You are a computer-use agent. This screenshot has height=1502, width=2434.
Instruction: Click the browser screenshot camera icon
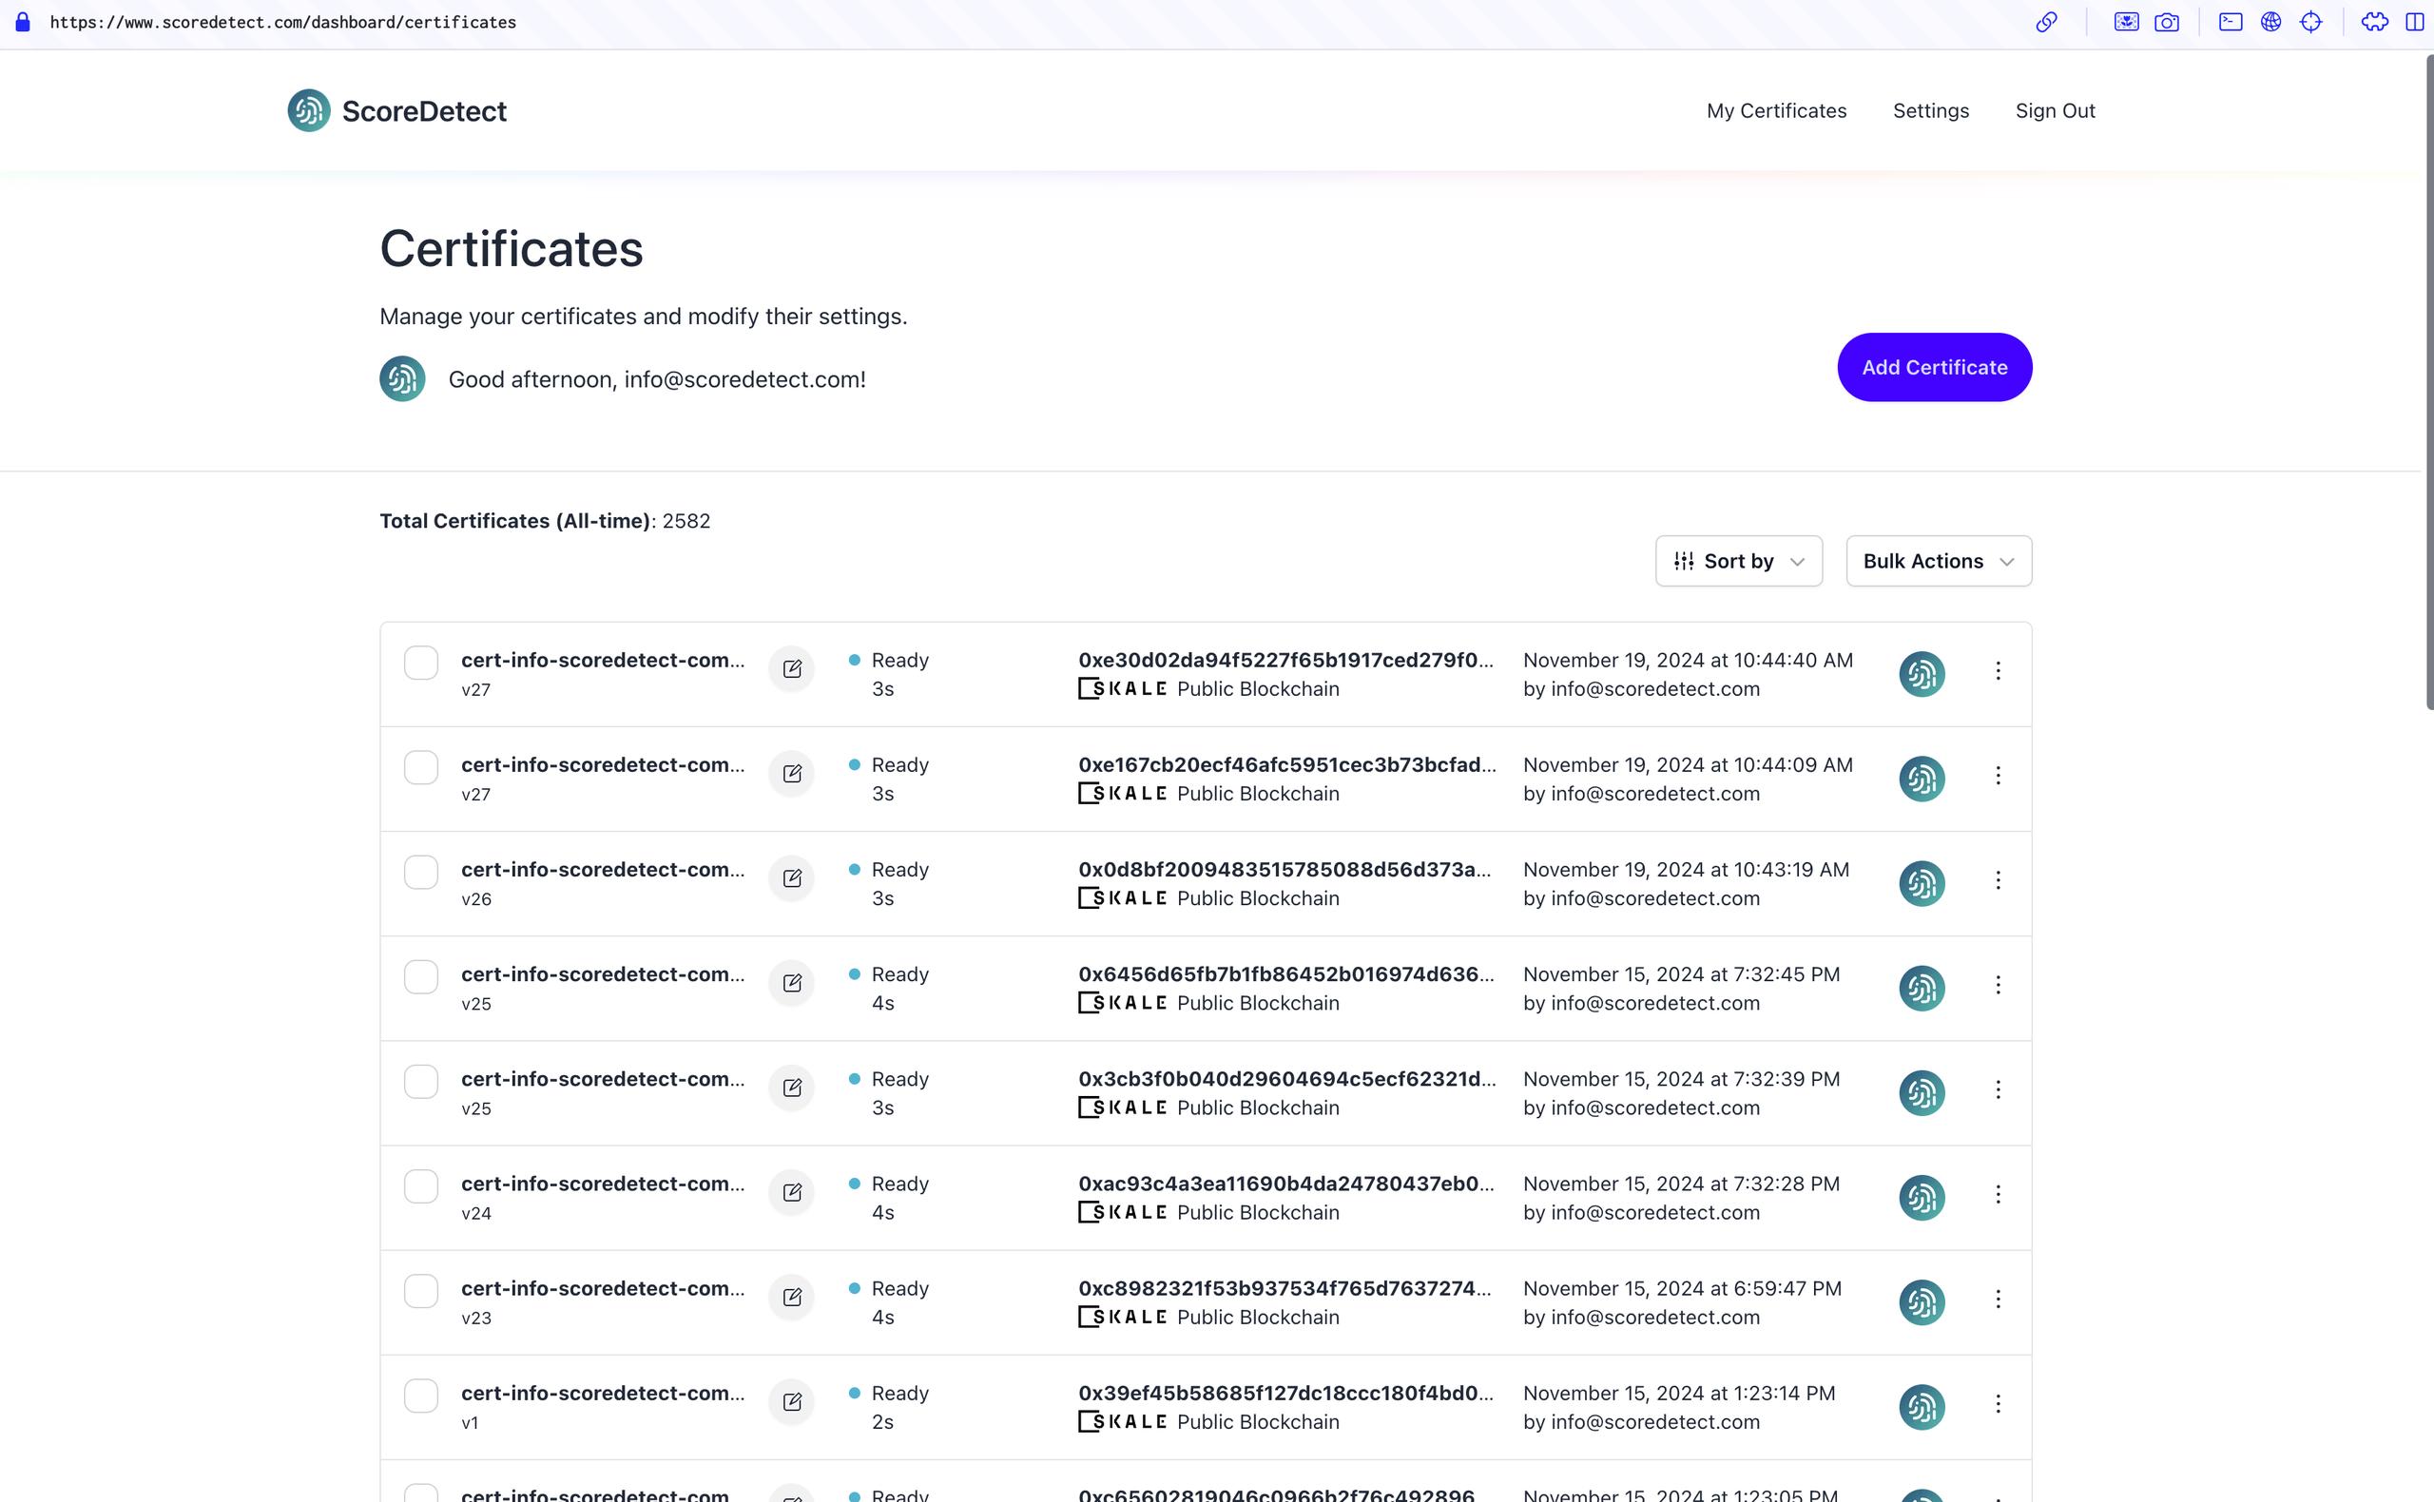2166,22
